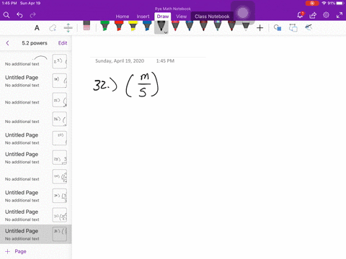Open the page with the 28) thumbnail
Screen dimensions: 346x259
(36, 158)
